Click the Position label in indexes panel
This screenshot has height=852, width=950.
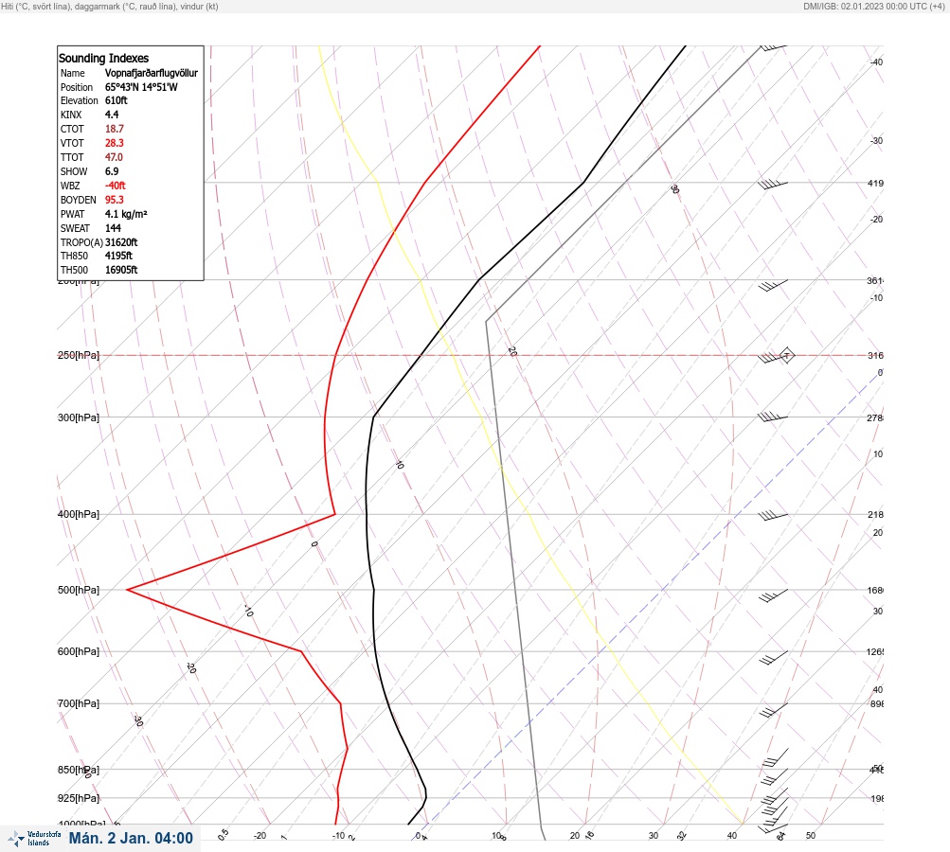77,87
